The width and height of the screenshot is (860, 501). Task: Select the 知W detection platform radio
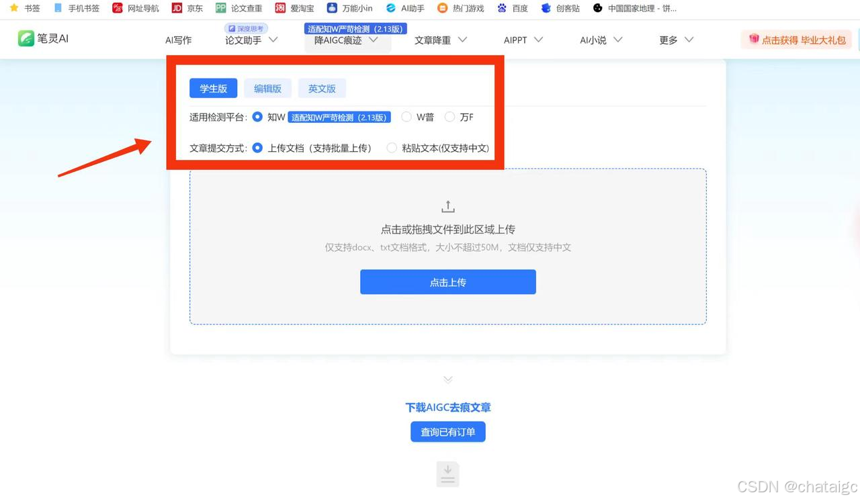pyautogui.click(x=257, y=117)
